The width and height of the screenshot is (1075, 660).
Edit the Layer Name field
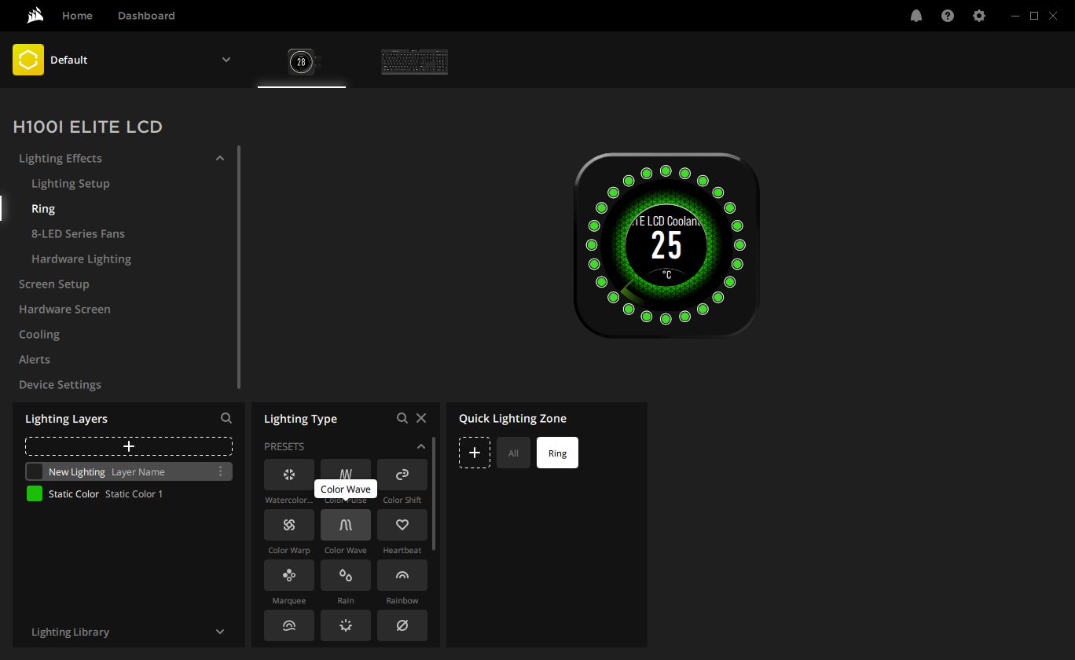tap(138, 472)
